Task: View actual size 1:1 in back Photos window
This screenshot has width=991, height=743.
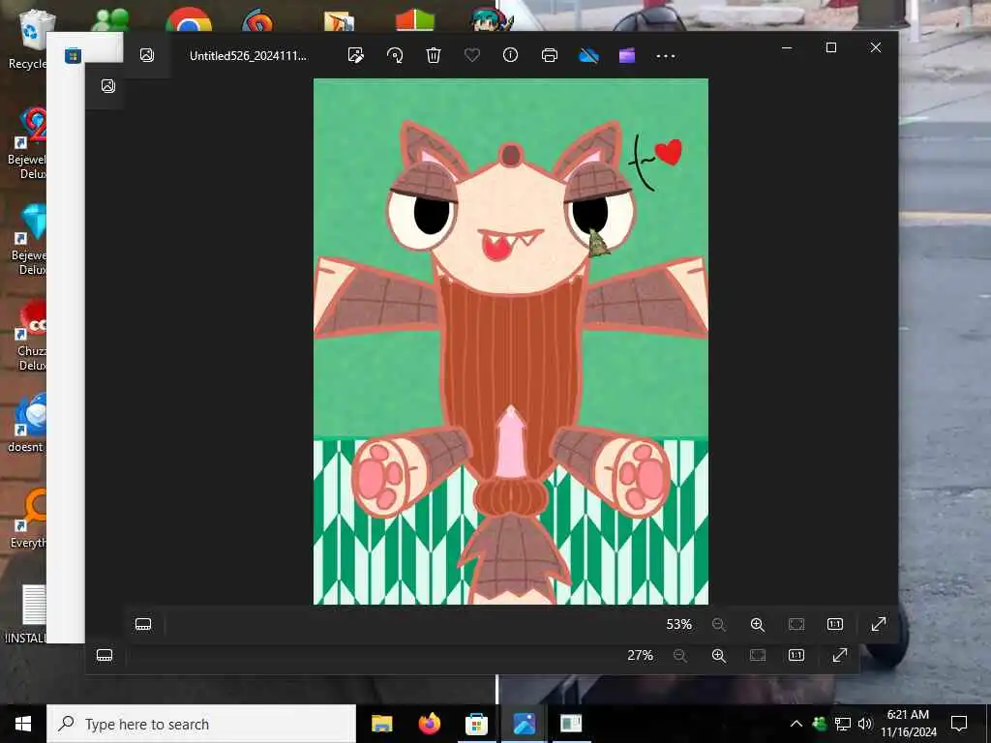Action: coord(796,655)
